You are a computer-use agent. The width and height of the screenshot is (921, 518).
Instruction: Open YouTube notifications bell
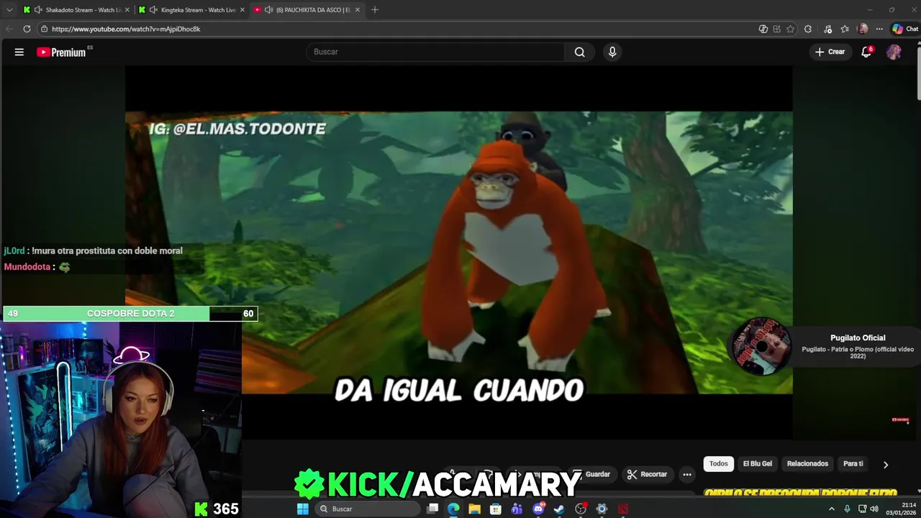tap(866, 52)
